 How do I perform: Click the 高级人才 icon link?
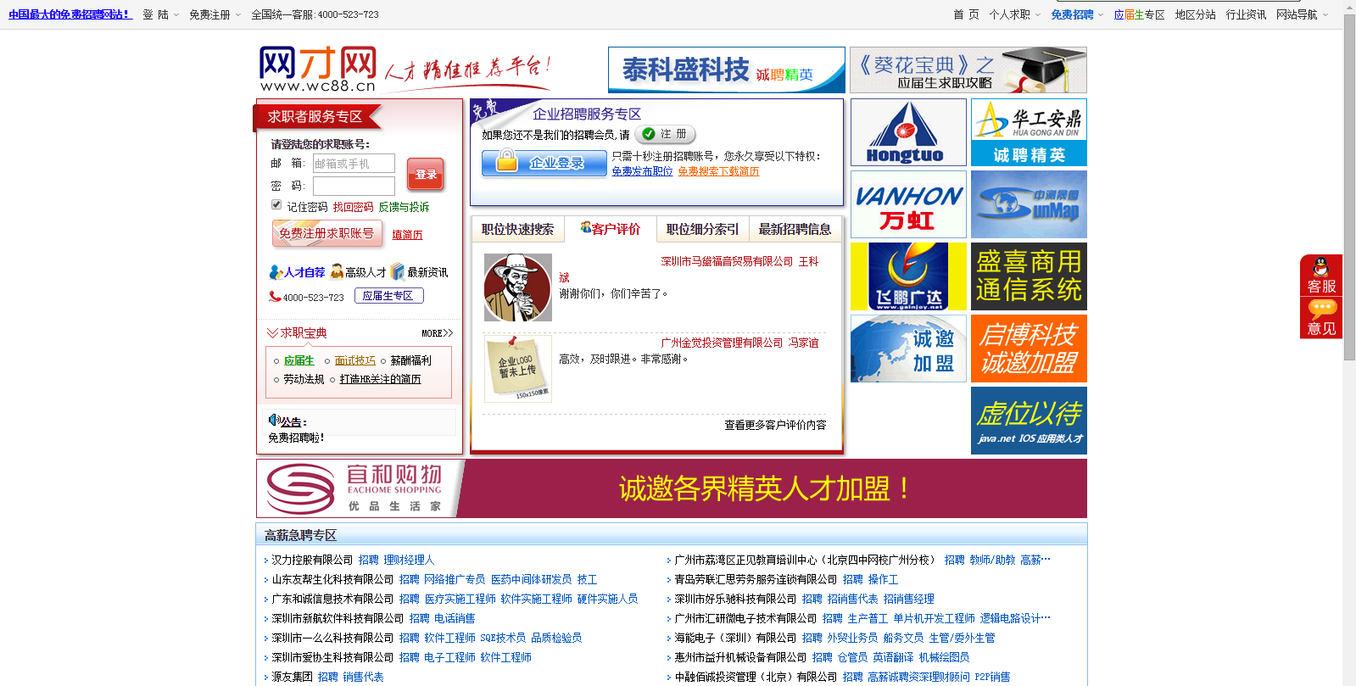358,272
